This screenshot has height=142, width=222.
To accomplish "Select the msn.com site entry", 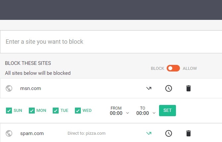I will [30, 88].
